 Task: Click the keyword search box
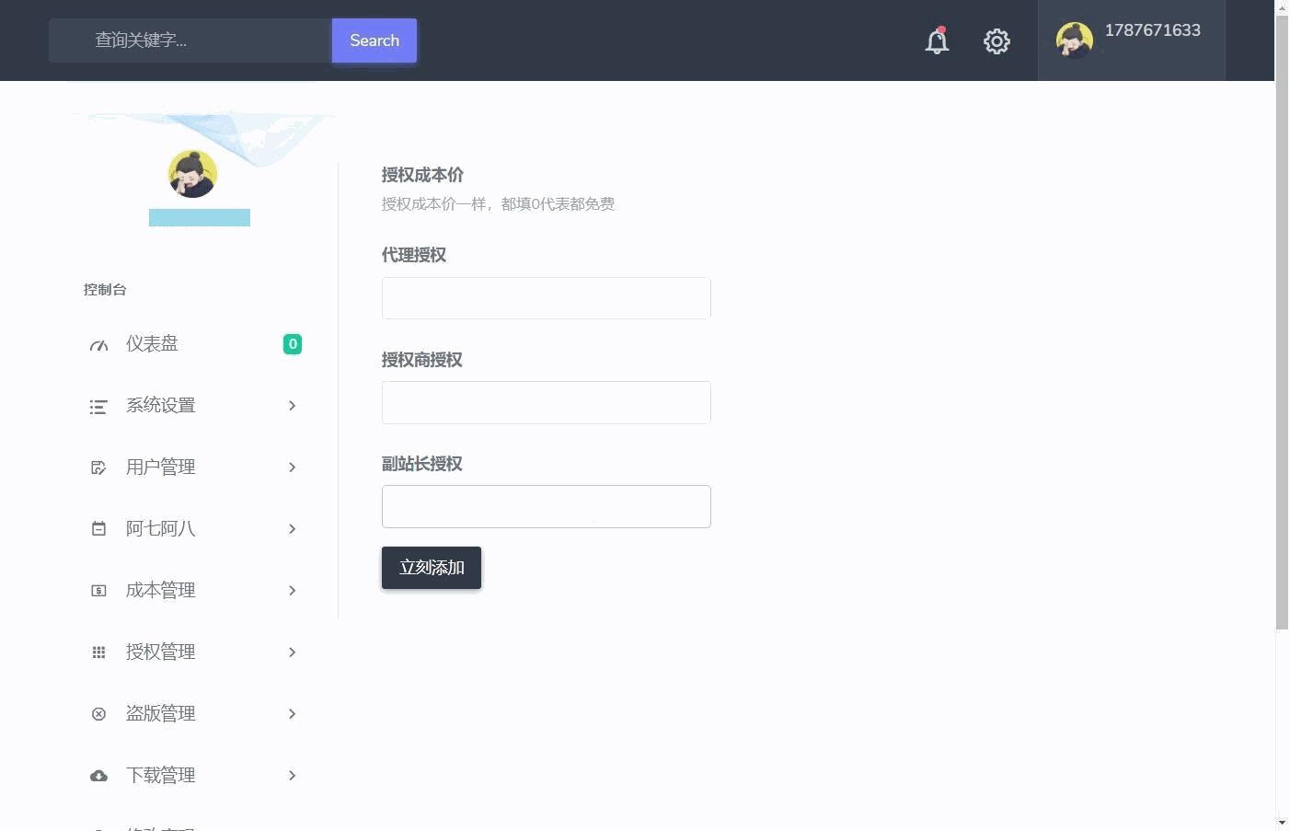coord(190,40)
